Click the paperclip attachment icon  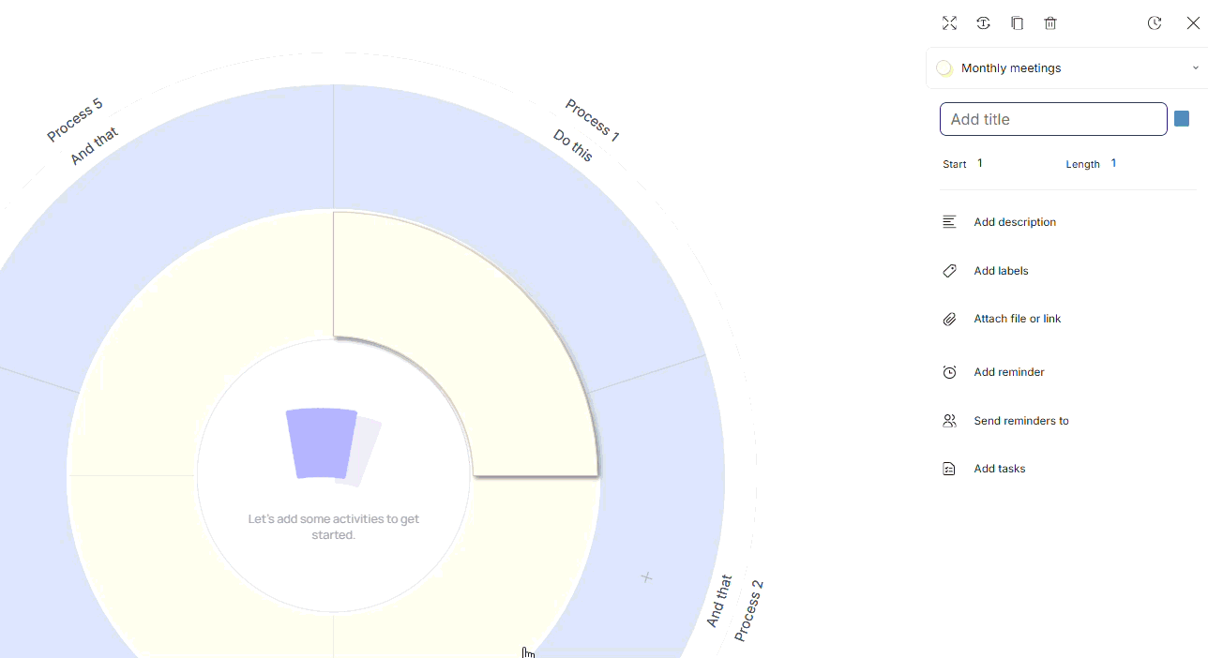(949, 320)
